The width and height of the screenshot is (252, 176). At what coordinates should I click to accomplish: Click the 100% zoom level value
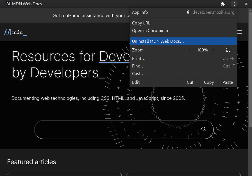click(202, 50)
